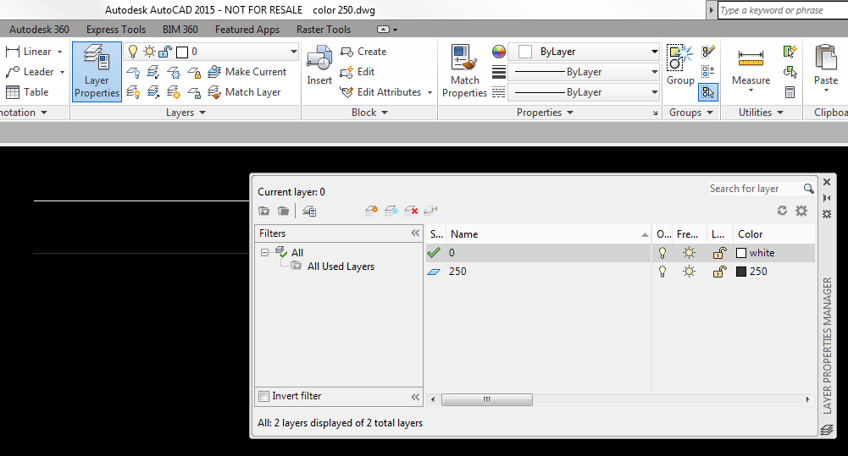Image resolution: width=848 pixels, height=456 pixels.
Task: Switch to the Autodesk 360 tab
Action: (x=39, y=29)
